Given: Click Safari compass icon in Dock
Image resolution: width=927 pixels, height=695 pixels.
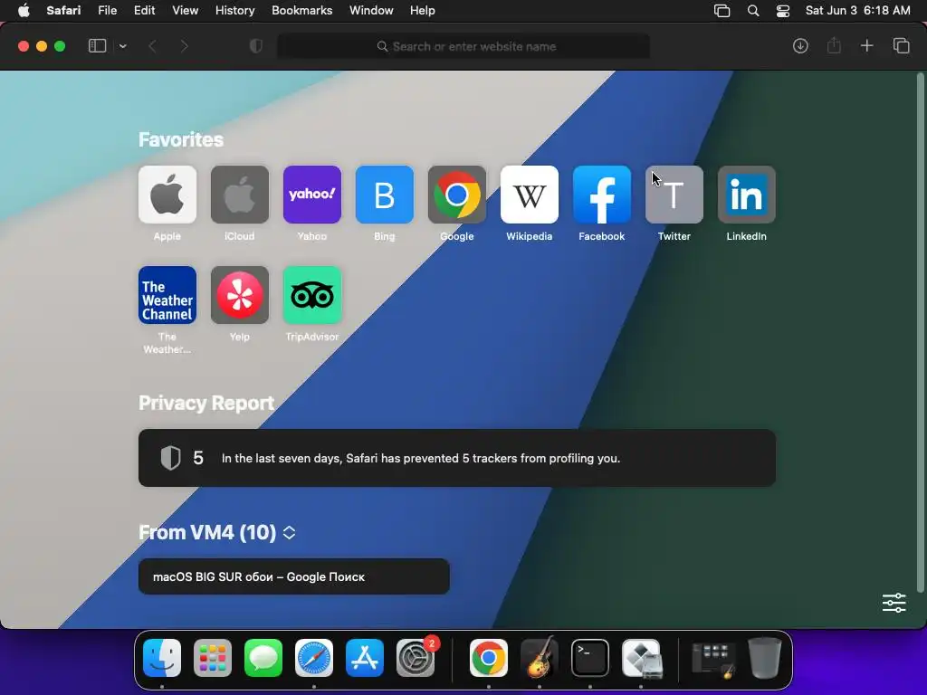Looking at the screenshot, I should pyautogui.click(x=314, y=658).
